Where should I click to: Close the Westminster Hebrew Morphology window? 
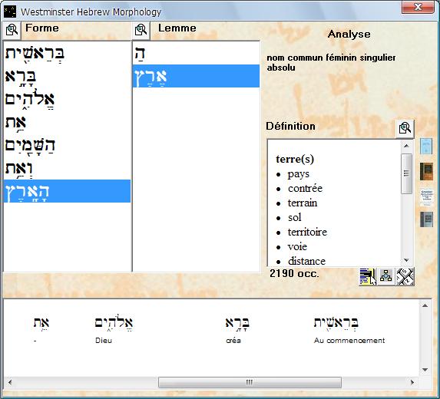[x=418, y=7]
